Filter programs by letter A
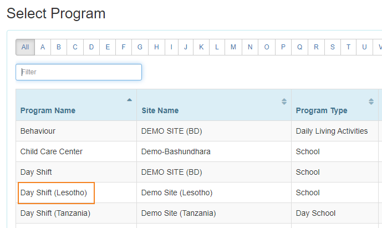Viewport: 382px width, 228px height. pyautogui.click(x=43, y=47)
